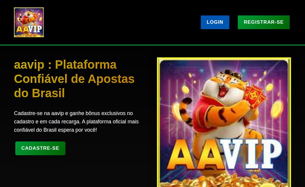This screenshot has height=187, width=305.
Task: Click the word aavip starting the gold heading
Action: click(29, 65)
